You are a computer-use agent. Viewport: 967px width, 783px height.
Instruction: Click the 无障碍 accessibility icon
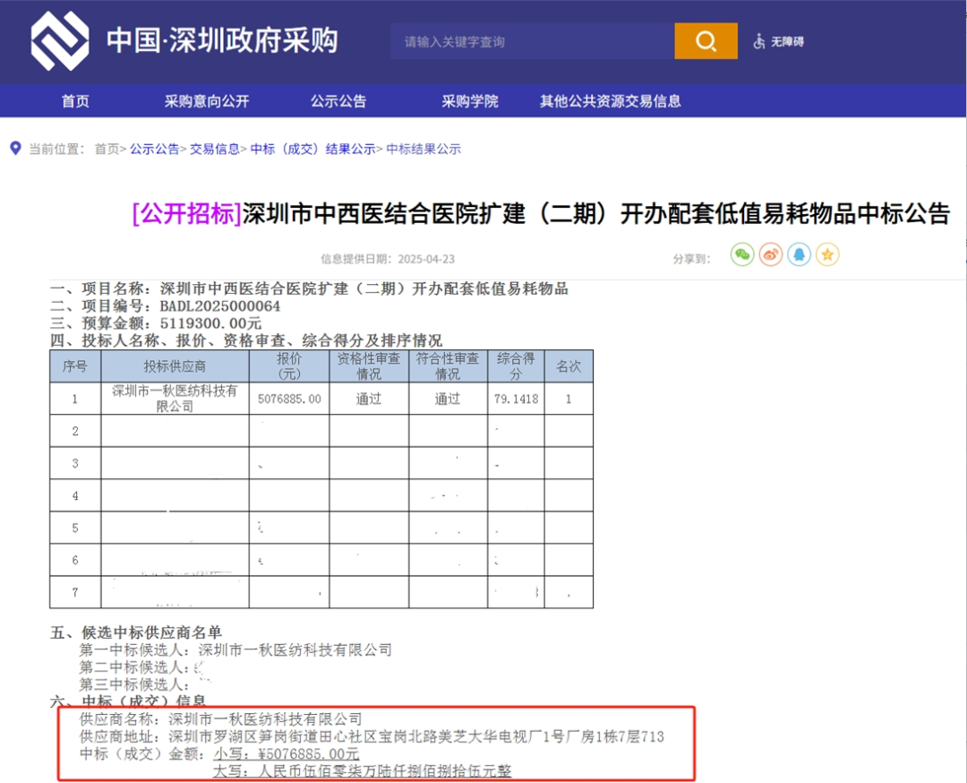(759, 41)
